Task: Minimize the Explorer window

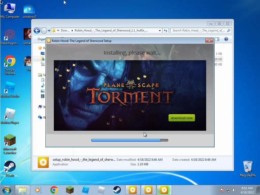Action: coord(211,24)
